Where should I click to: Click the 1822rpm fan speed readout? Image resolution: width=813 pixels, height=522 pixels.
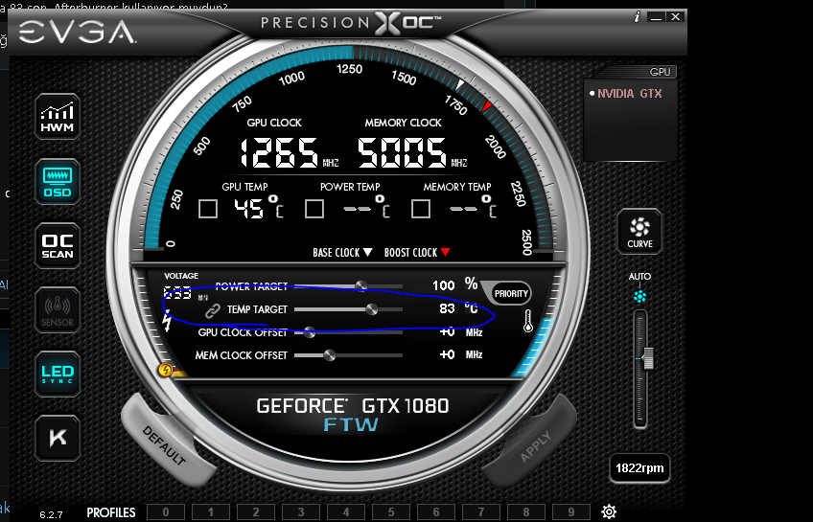click(x=639, y=468)
